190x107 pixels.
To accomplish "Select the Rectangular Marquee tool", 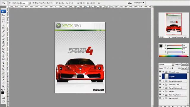I will 3,18.
